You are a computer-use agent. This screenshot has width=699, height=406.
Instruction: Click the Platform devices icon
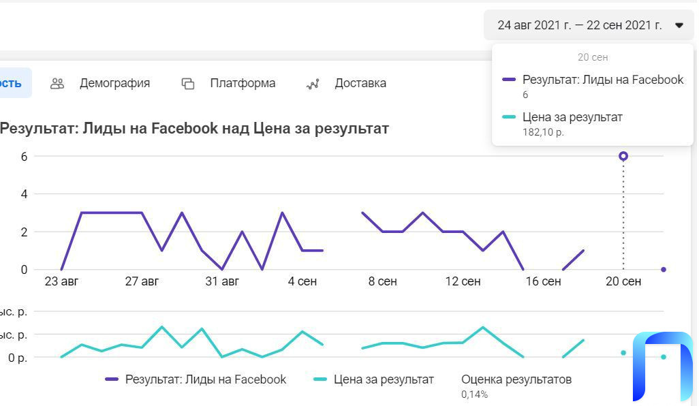(187, 83)
